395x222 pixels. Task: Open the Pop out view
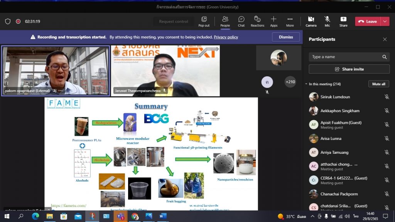(204, 21)
